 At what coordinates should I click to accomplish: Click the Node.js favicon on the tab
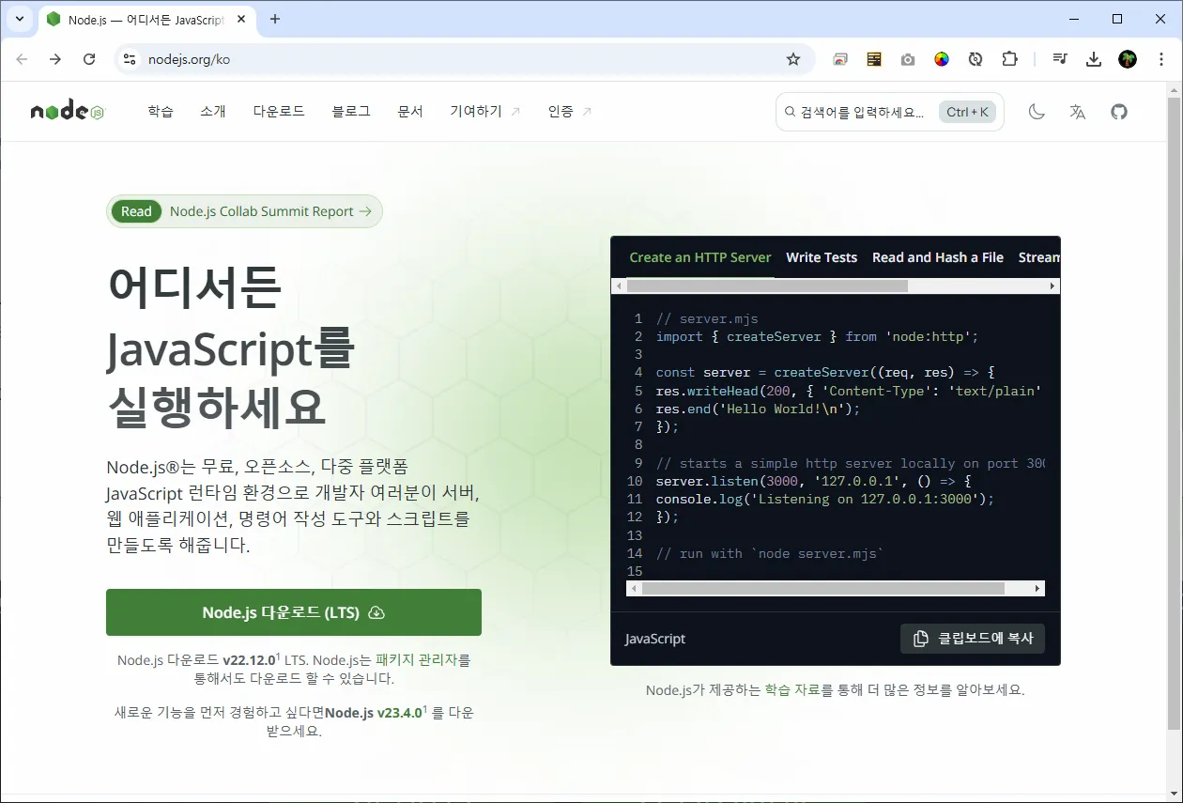click(54, 19)
